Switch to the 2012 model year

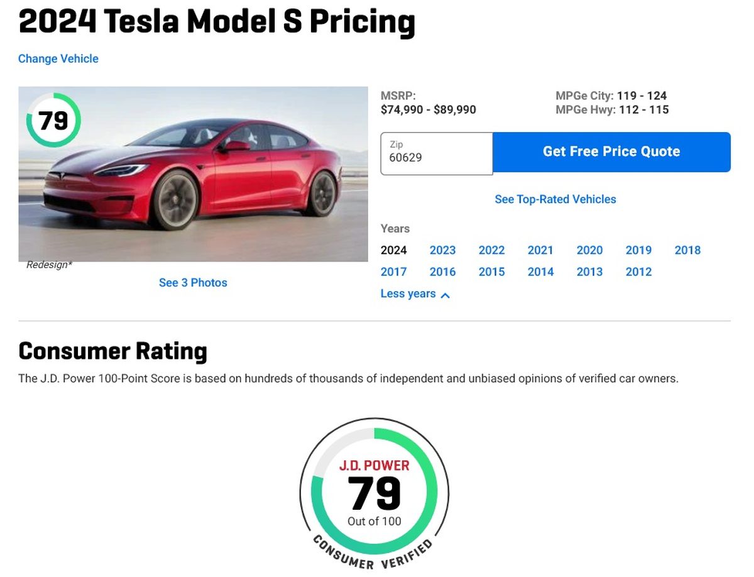638,272
